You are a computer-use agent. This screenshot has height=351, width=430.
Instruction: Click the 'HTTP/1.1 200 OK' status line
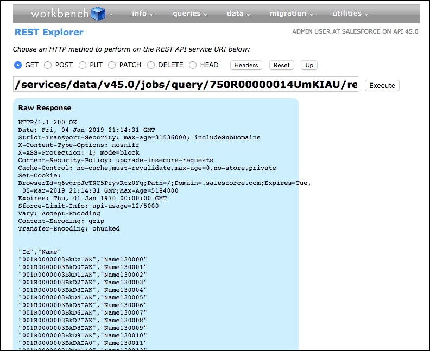[x=47, y=122]
